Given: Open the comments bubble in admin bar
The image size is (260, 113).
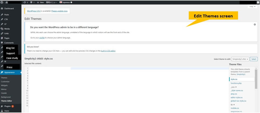Looking at the screenshot, I should 32,2.
